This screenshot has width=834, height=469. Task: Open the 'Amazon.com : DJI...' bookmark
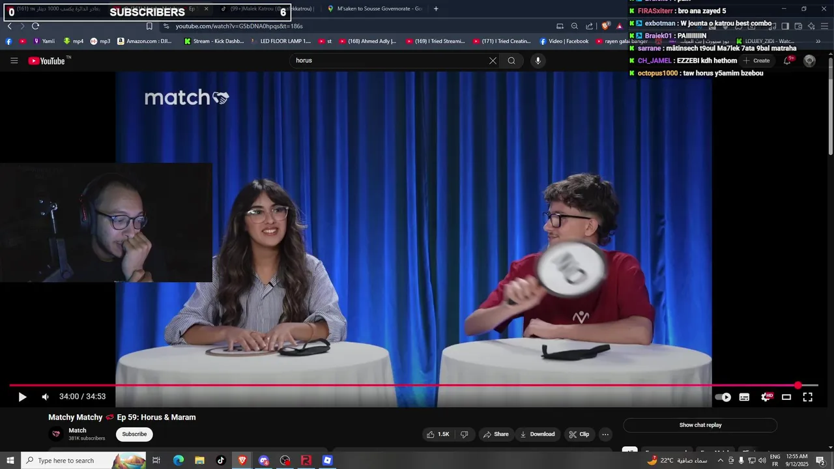[145, 41]
